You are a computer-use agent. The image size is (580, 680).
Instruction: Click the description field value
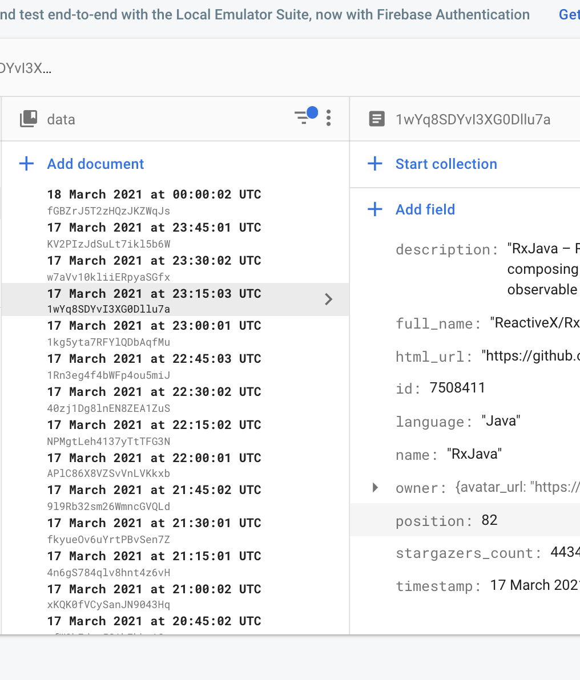pos(543,269)
